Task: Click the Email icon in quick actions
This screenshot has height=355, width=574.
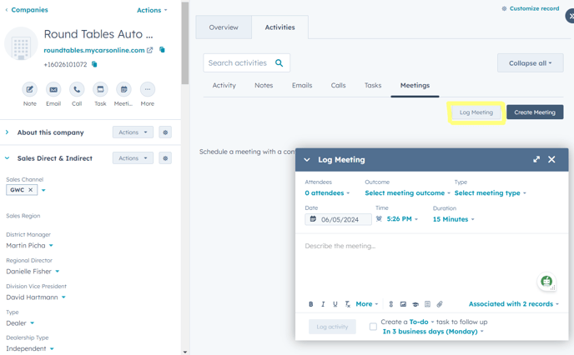Action: click(53, 89)
